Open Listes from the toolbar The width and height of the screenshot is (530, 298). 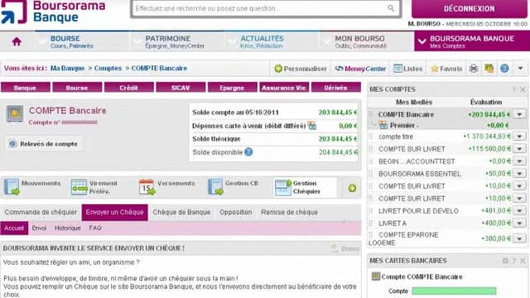(x=408, y=69)
